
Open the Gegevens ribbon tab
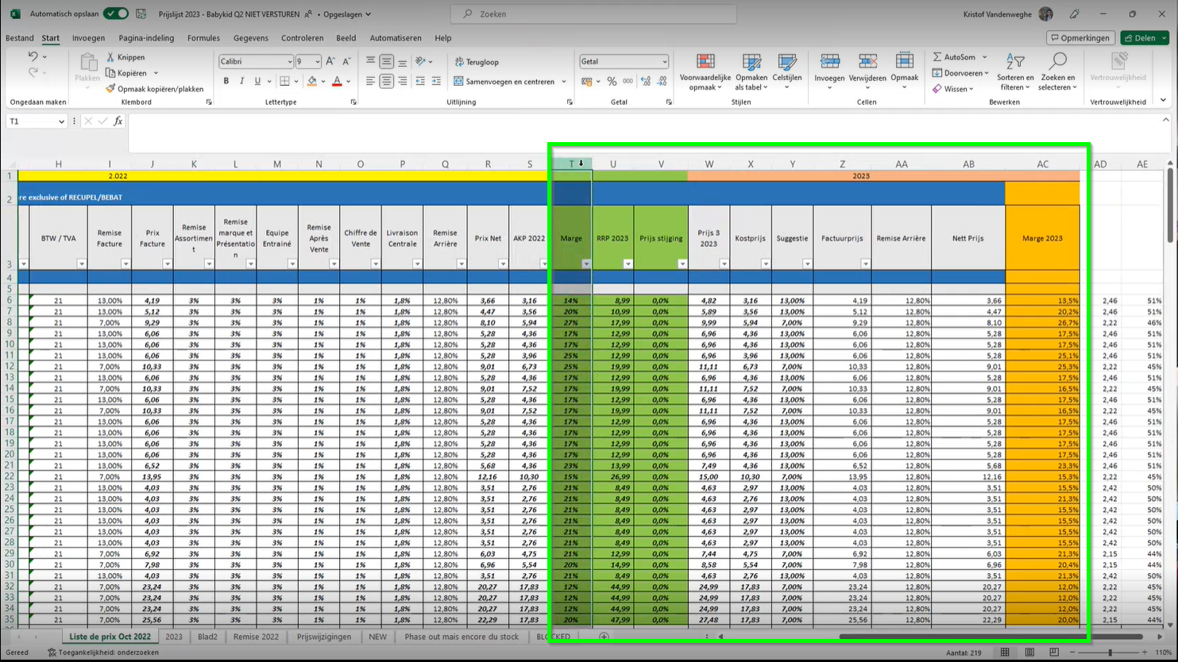[250, 38]
